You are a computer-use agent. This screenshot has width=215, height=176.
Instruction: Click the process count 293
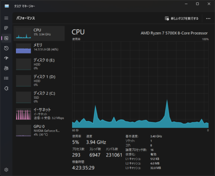[76, 155]
